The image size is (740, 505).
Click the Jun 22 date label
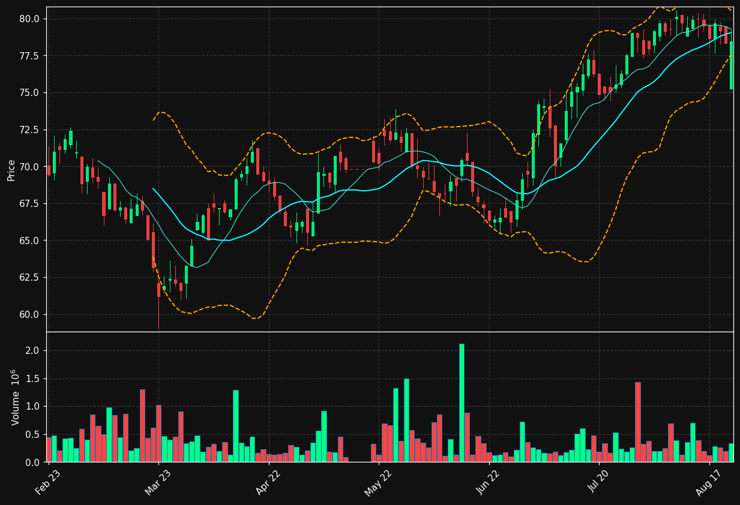pos(489,483)
